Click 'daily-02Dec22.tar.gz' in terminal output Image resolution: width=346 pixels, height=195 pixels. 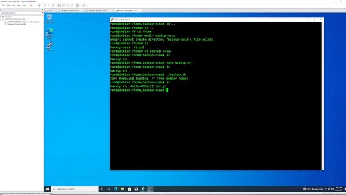[x=148, y=86]
